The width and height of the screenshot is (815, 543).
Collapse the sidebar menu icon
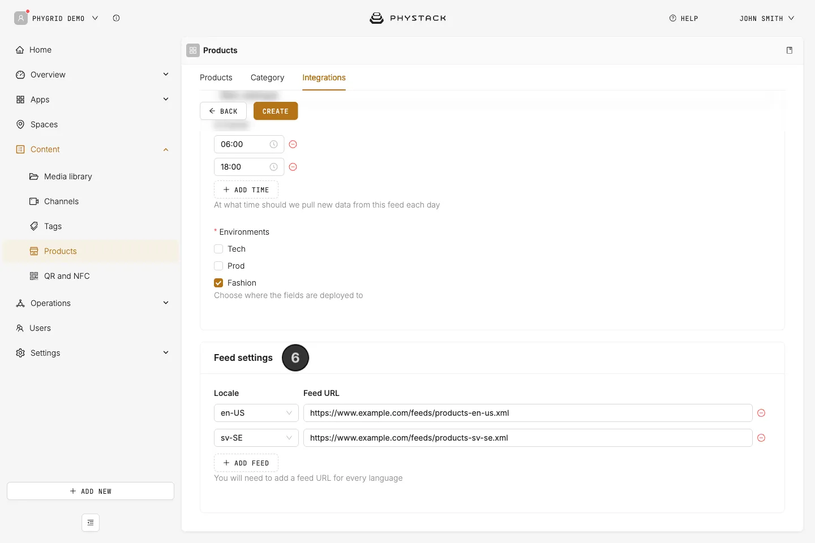(91, 523)
